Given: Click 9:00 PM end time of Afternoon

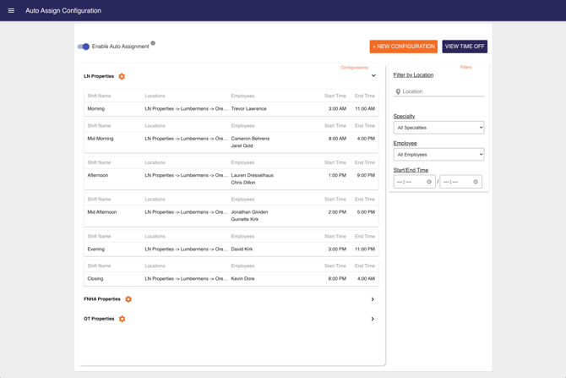Looking at the screenshot, I should (366, 175).
